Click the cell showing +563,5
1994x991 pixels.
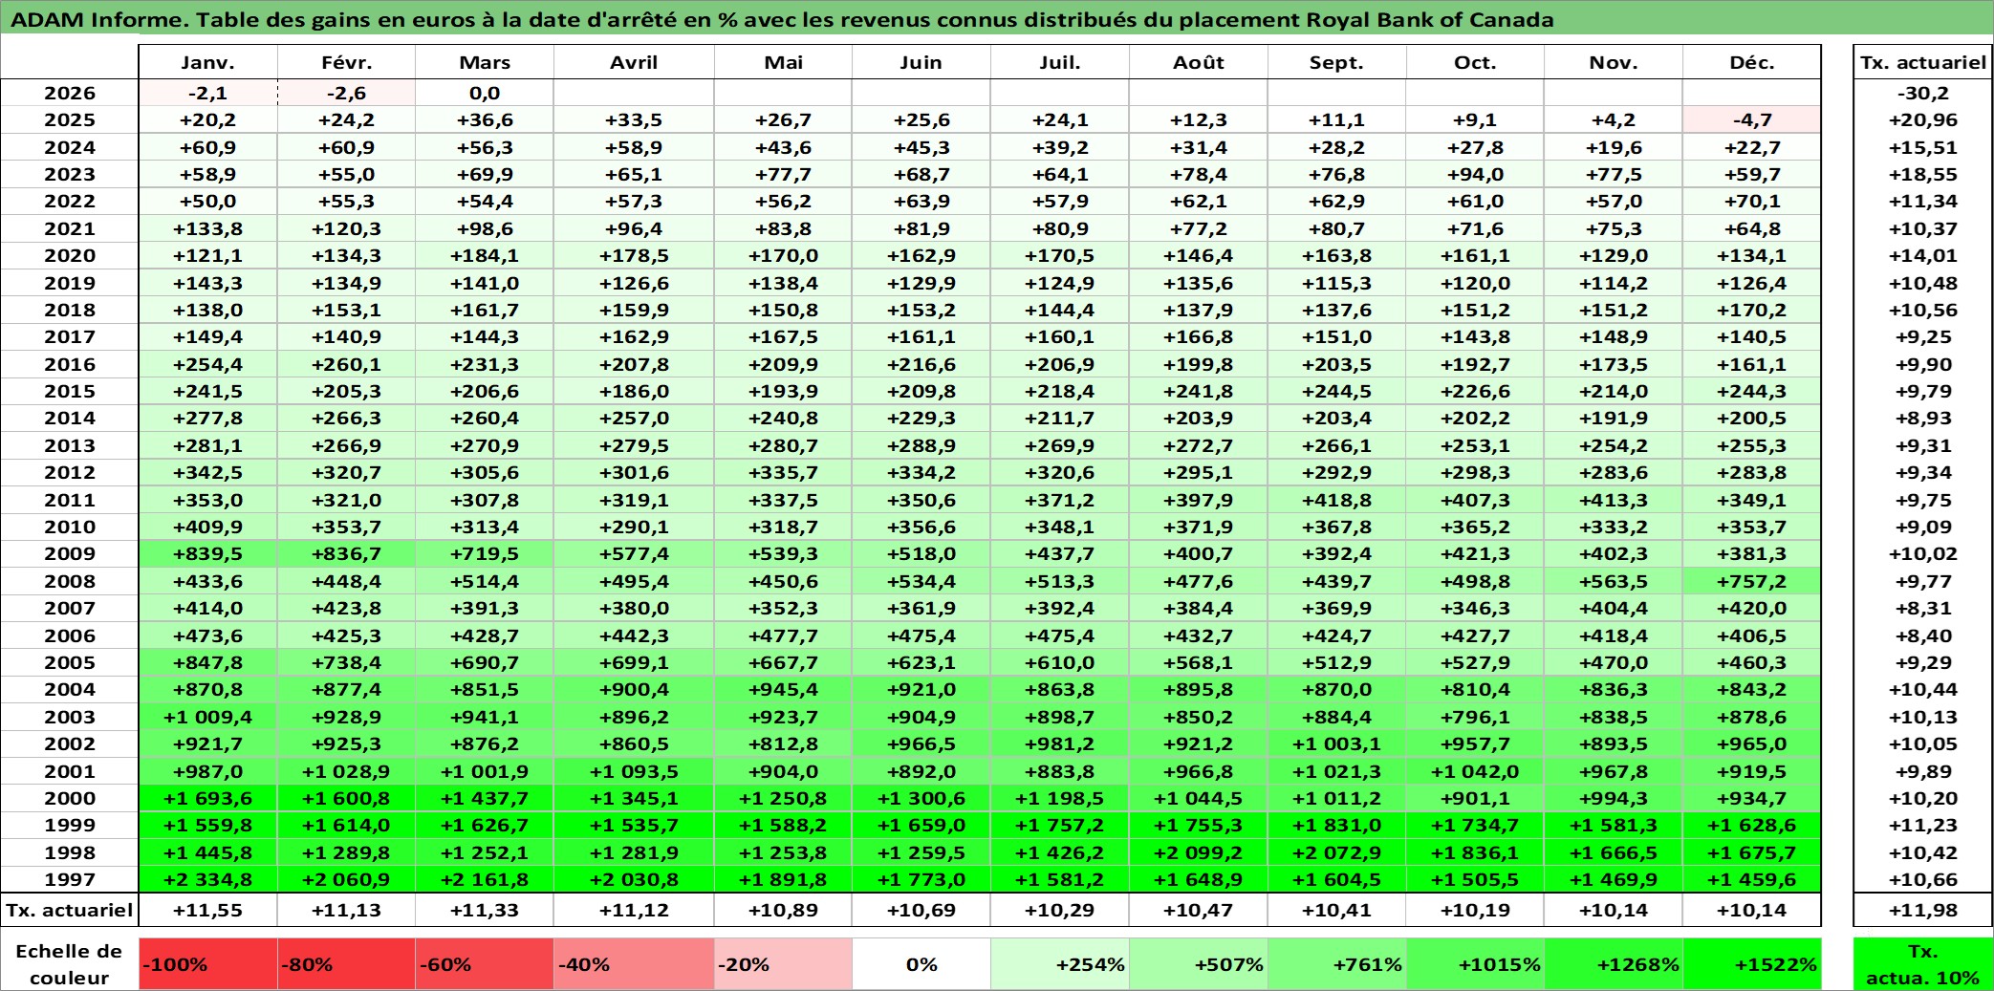click(1614, 581)
